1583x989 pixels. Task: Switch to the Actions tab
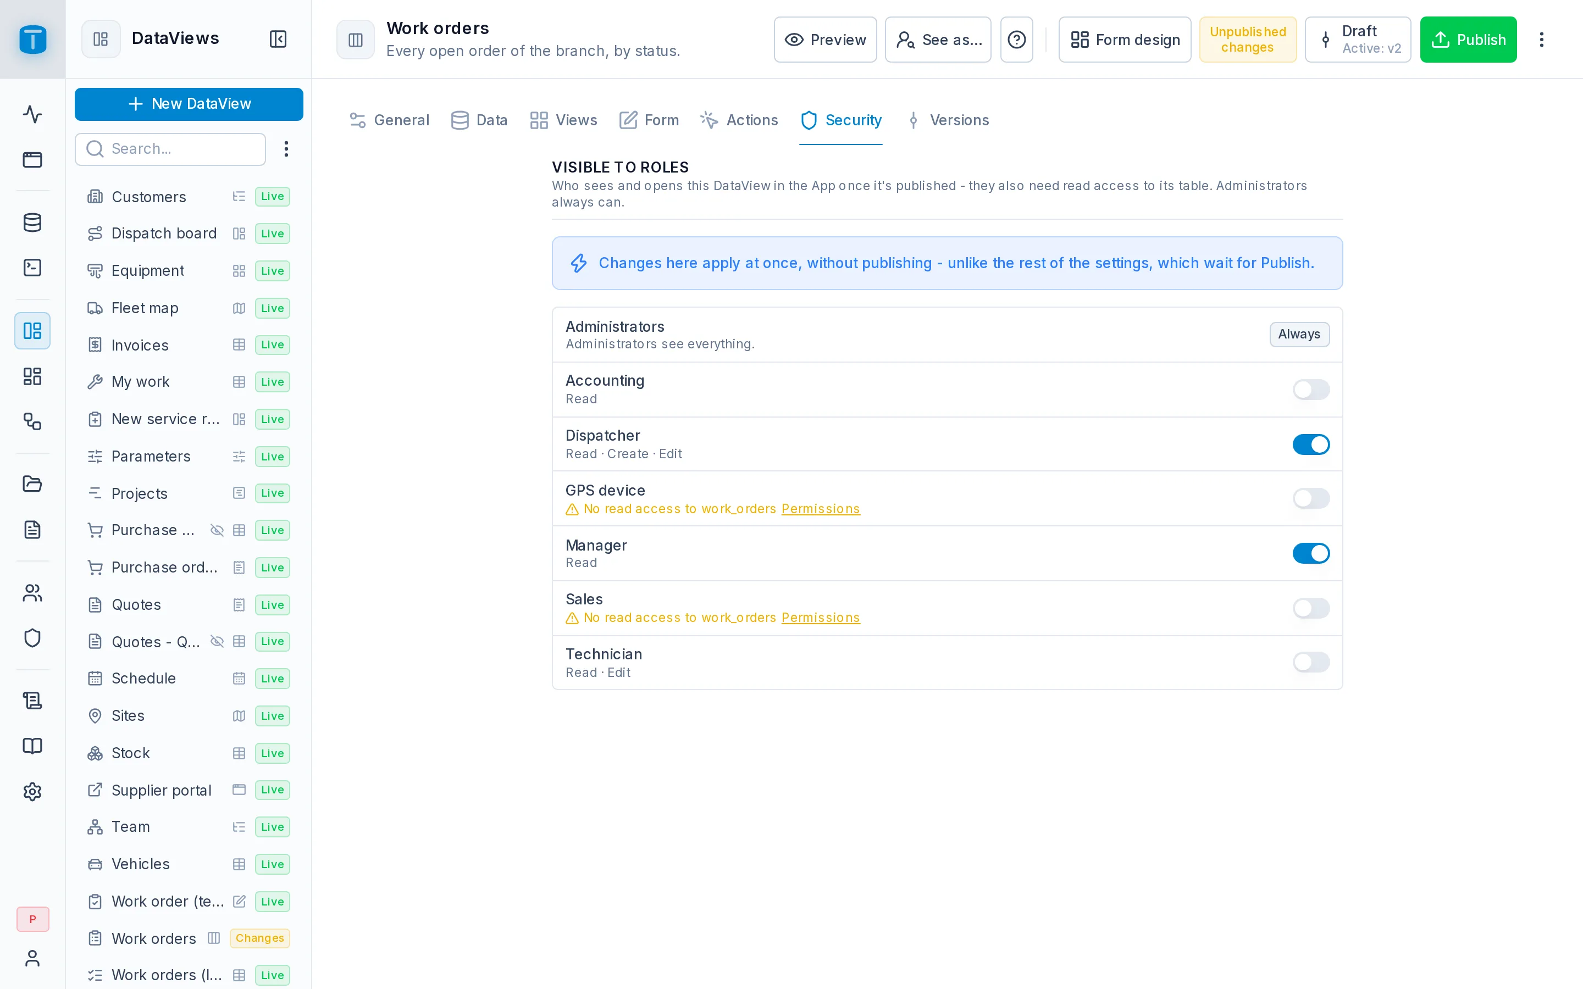coord(739,120)
